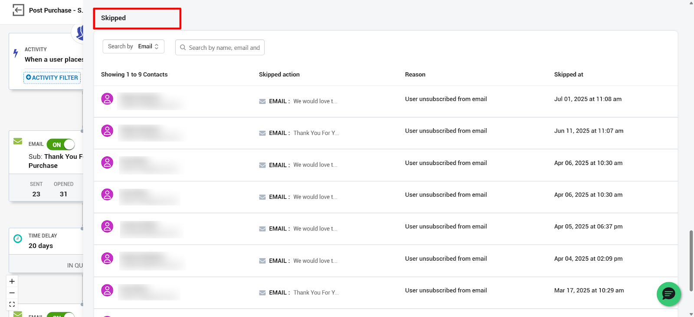Click the magnifier icon in search box
694x317 pixels.
click(x=183, y=48)
